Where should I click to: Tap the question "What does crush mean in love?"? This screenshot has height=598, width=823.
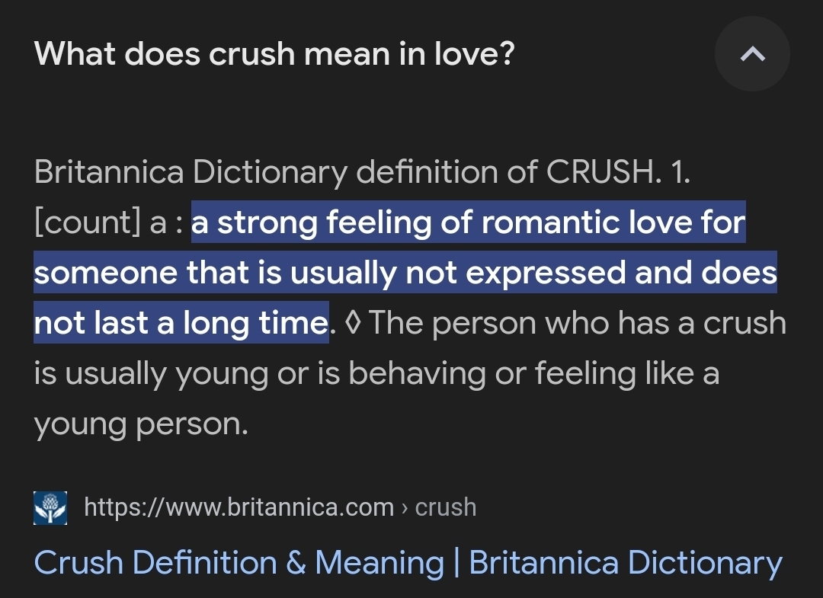[x=274, y=53]
